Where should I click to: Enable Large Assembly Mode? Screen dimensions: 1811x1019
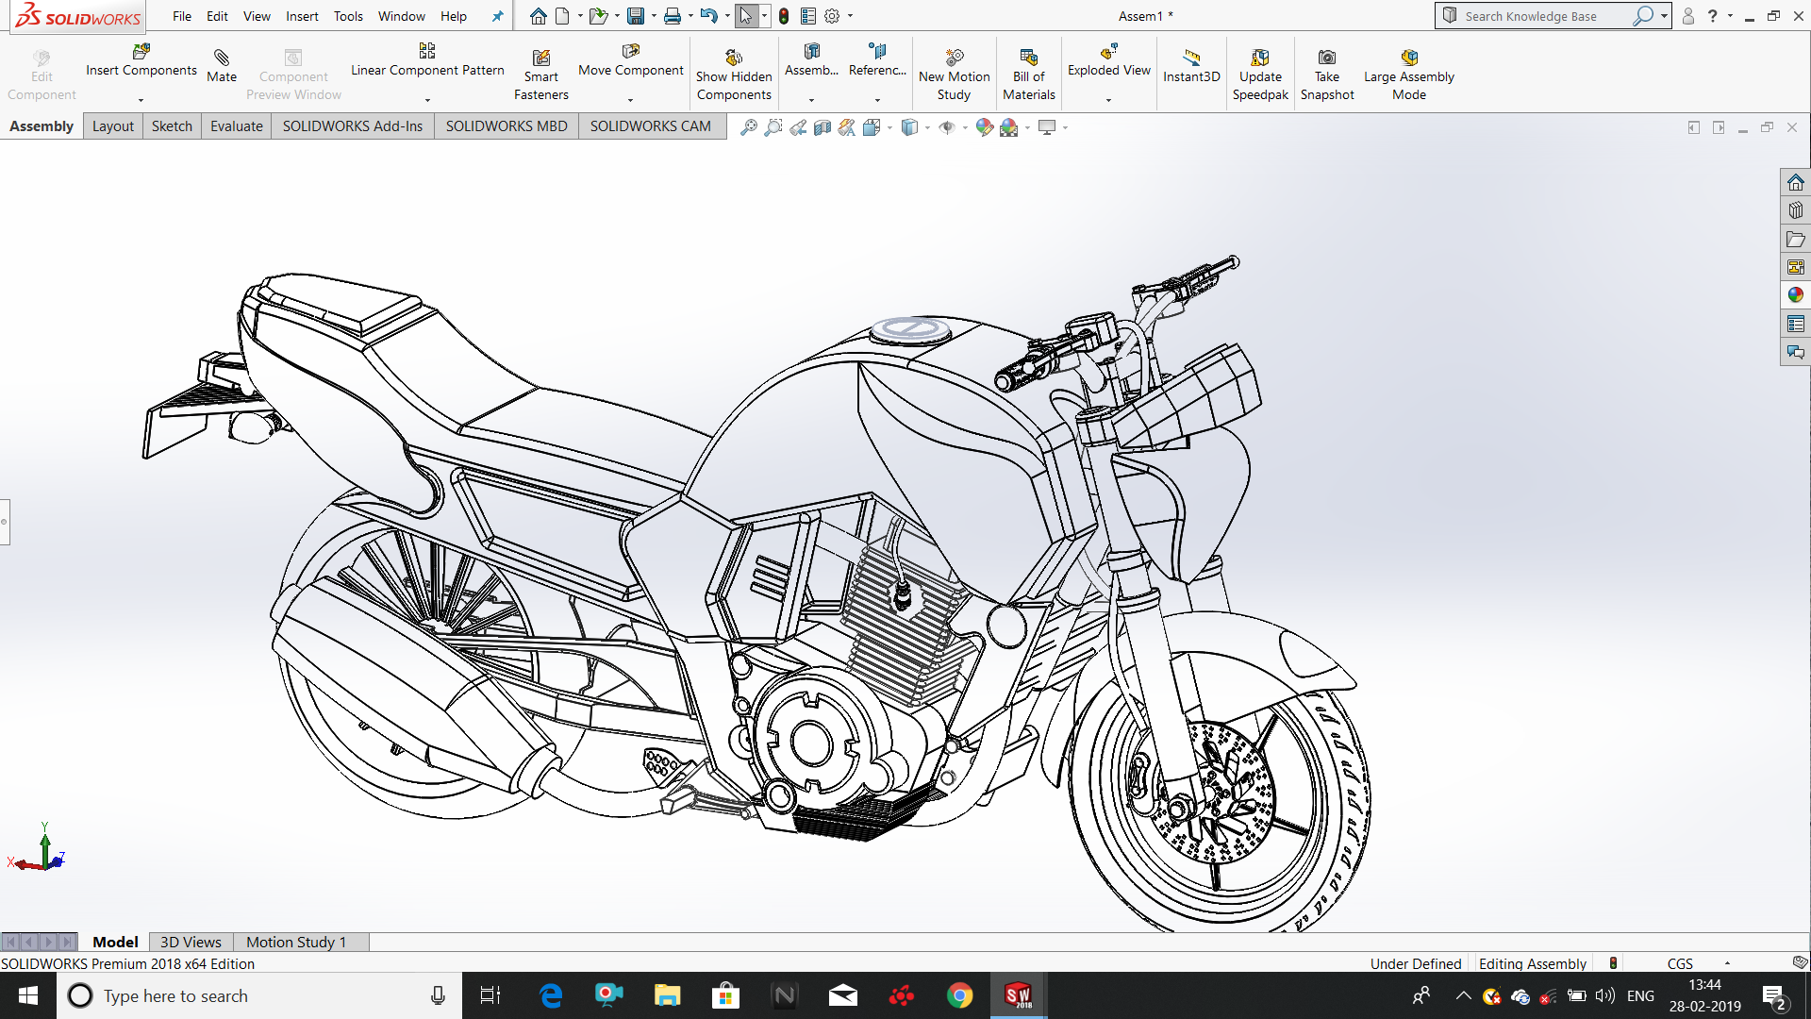coord(1408,71)
